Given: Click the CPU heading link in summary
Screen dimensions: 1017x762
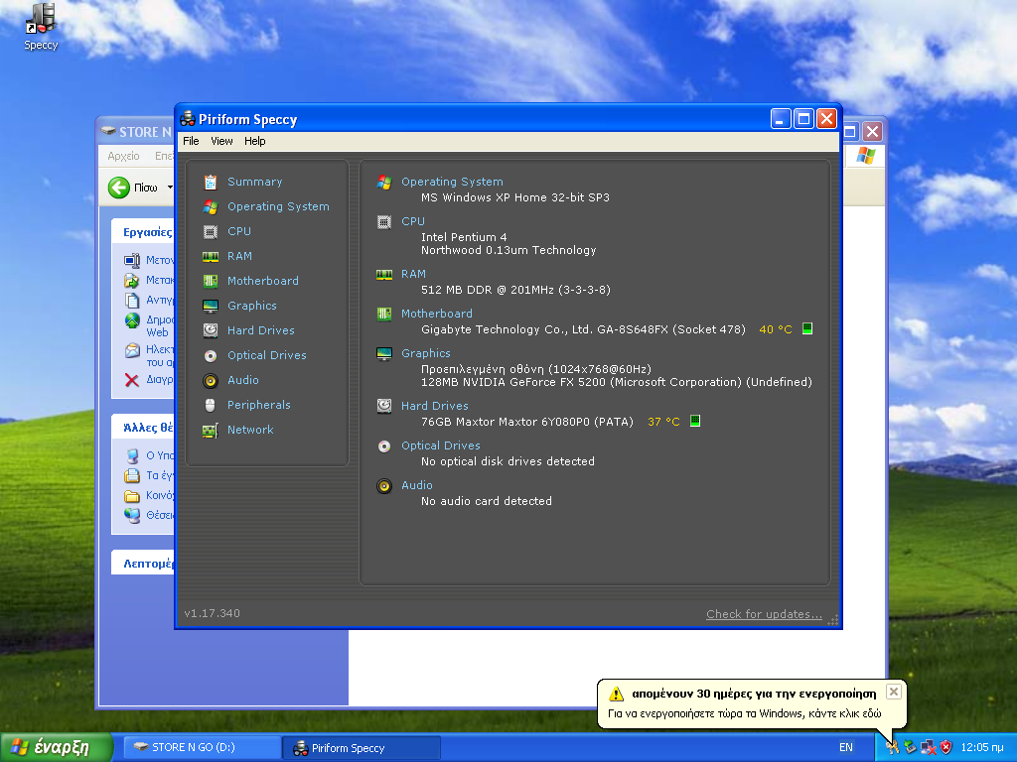Looking at the screenshot, I should [x=412, y=221].
